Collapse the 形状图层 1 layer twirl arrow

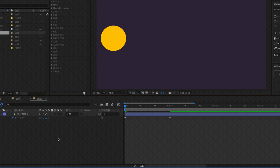coord(2,114)
